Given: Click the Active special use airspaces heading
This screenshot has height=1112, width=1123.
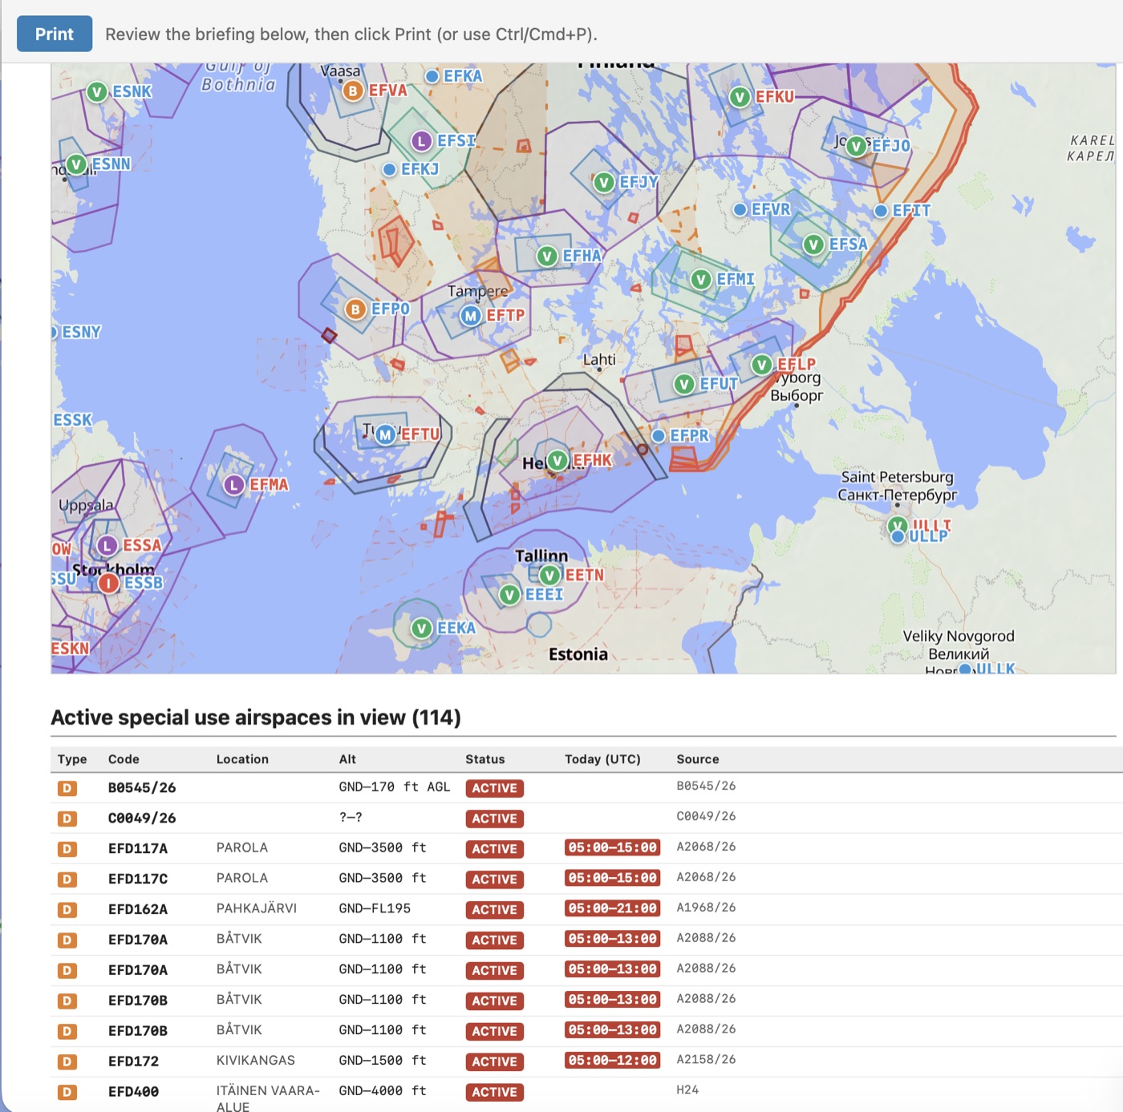Looking at the screenshot, I should pos(256,718).
